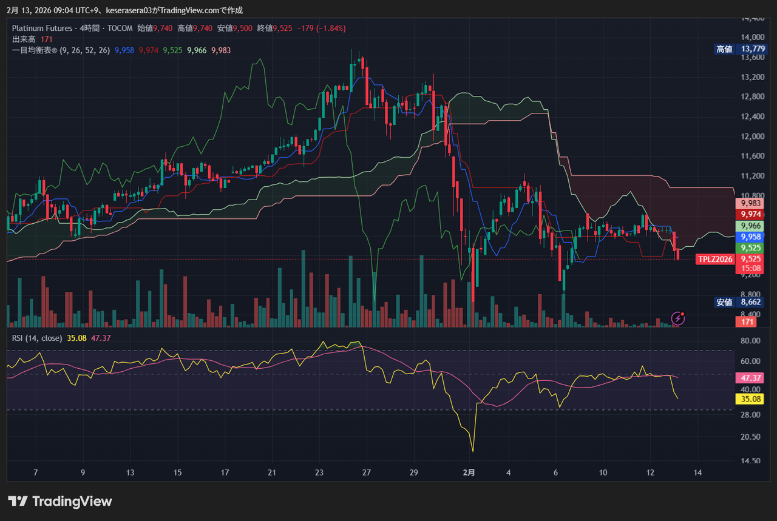Click pink 9,983 label on price axis
The image size is (777, 521).
(751, 203)
